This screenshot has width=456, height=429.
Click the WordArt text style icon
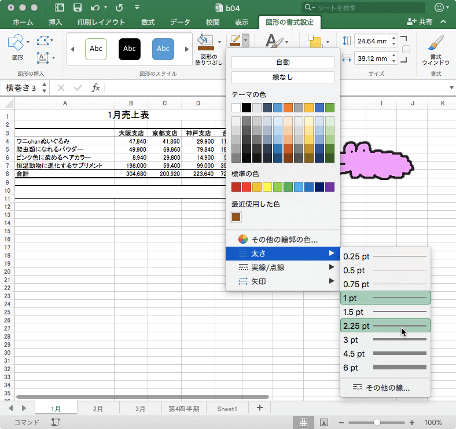pyautogui.click(x=274, y=41)
